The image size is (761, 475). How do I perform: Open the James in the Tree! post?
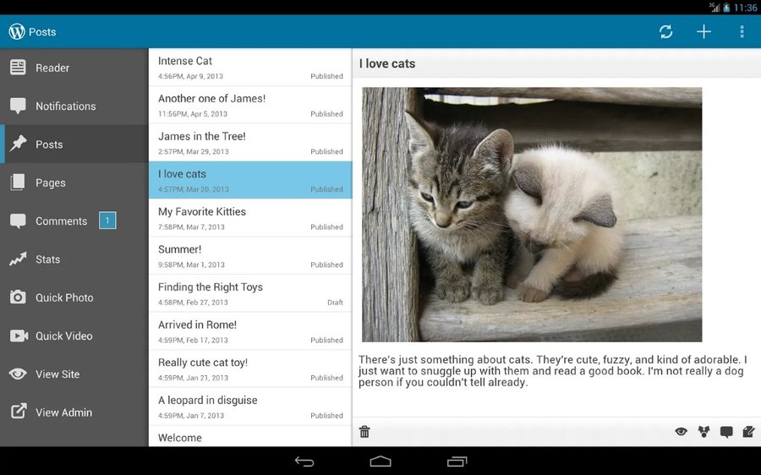point(250,143)
